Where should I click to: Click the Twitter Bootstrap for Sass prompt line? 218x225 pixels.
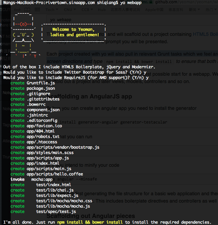coord(75,72)
